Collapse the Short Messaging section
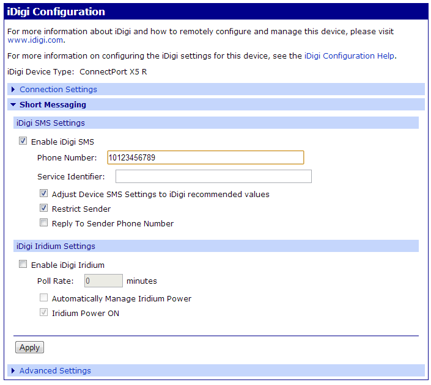Viewport: 431px width, 385px height. [53, 105]
